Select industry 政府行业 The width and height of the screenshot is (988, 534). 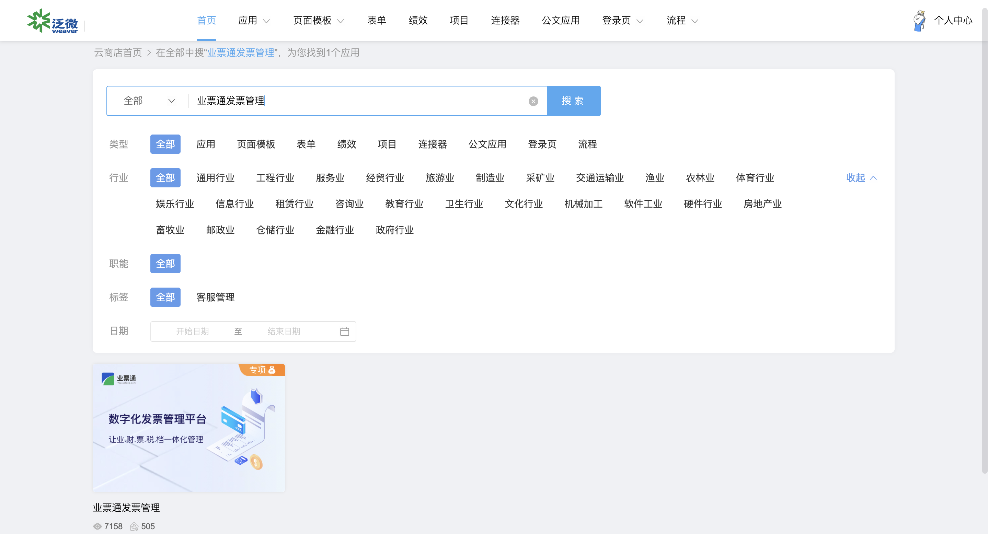(x=395, y=230)
